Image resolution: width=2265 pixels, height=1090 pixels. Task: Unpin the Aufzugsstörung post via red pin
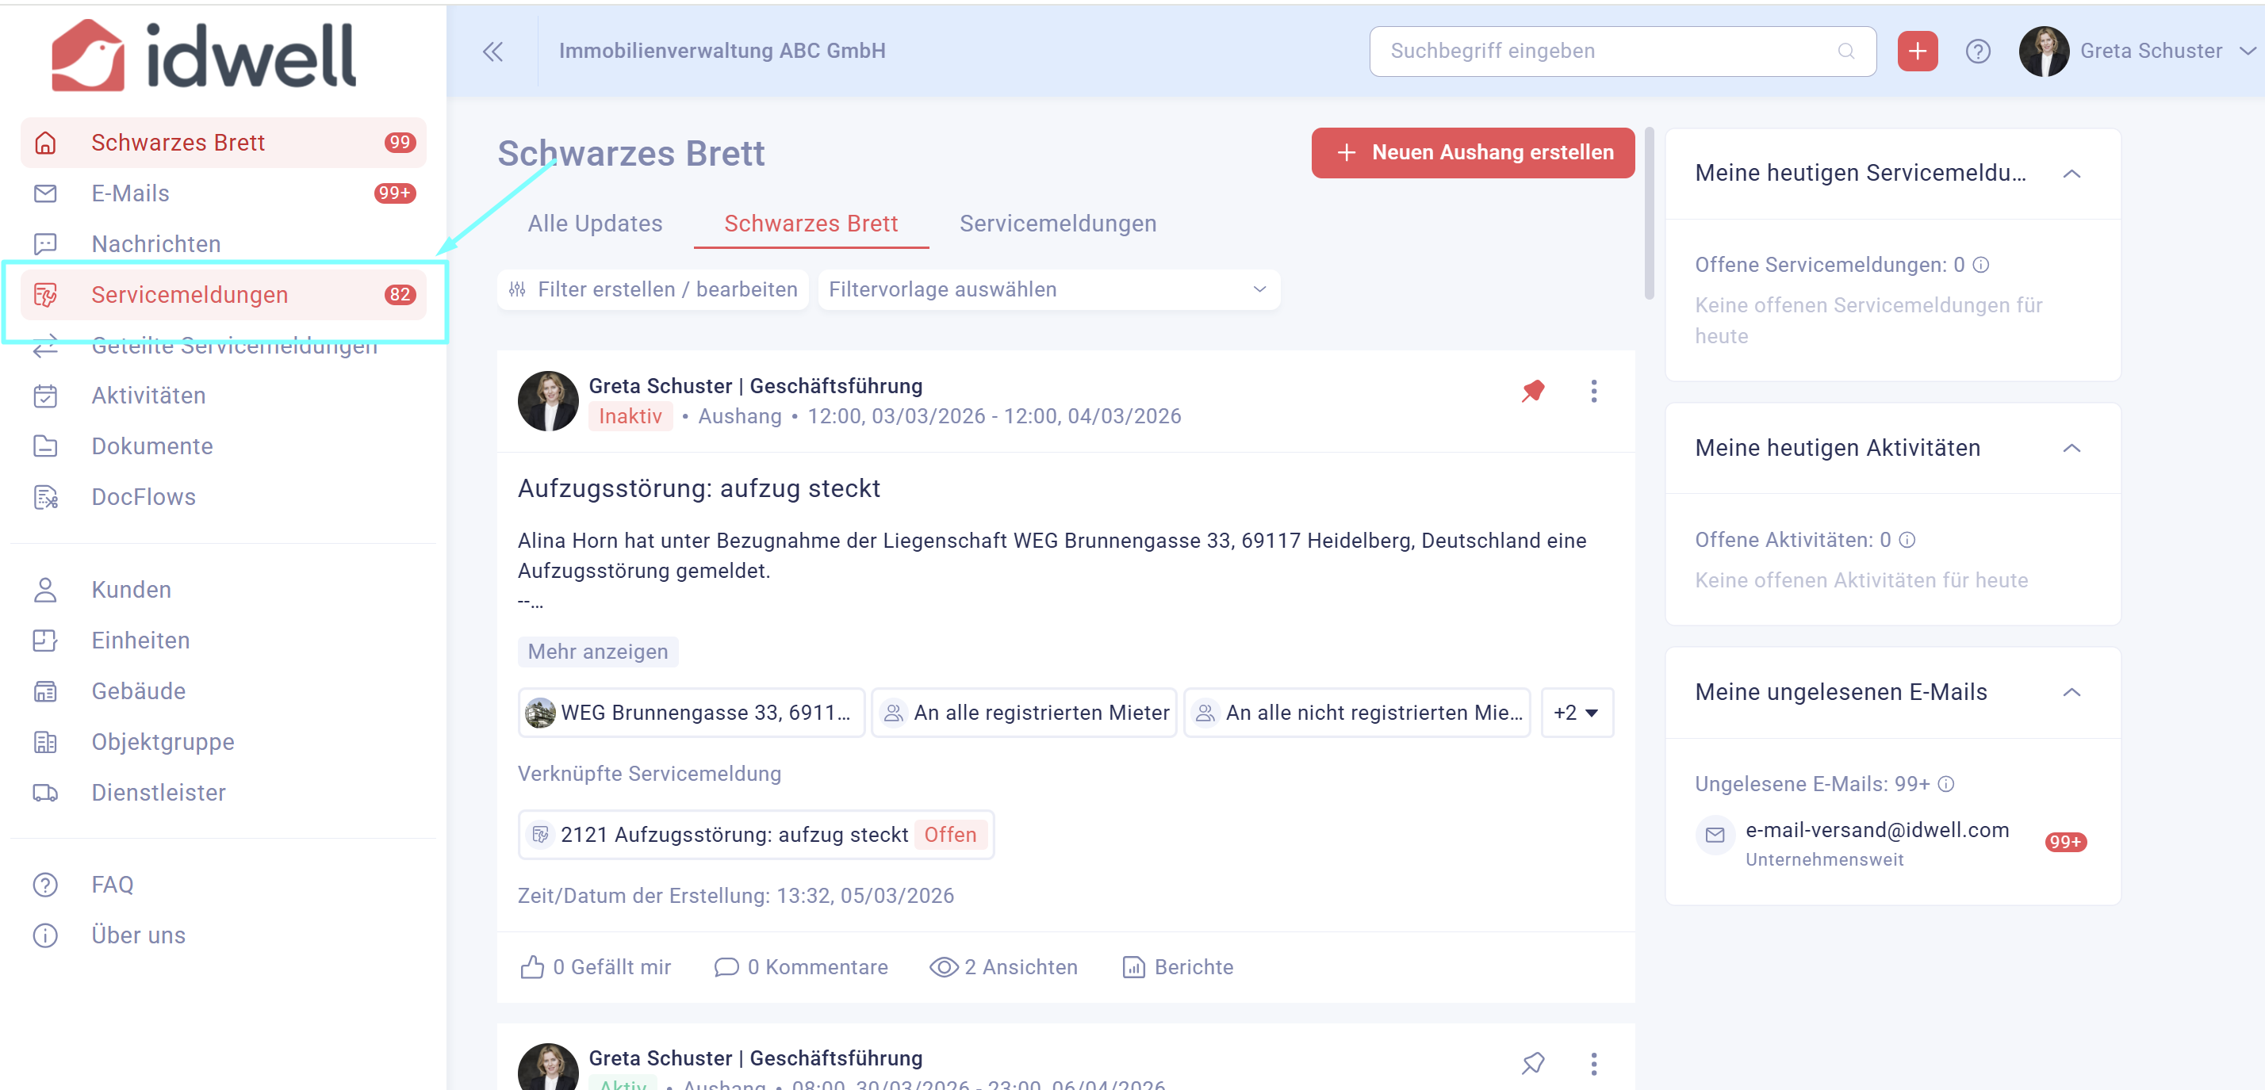click(x=1532, y=391)
